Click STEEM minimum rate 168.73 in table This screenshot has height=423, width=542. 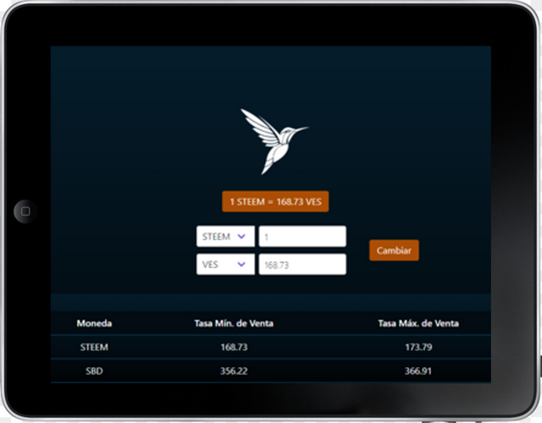click(x=234, y=347)
